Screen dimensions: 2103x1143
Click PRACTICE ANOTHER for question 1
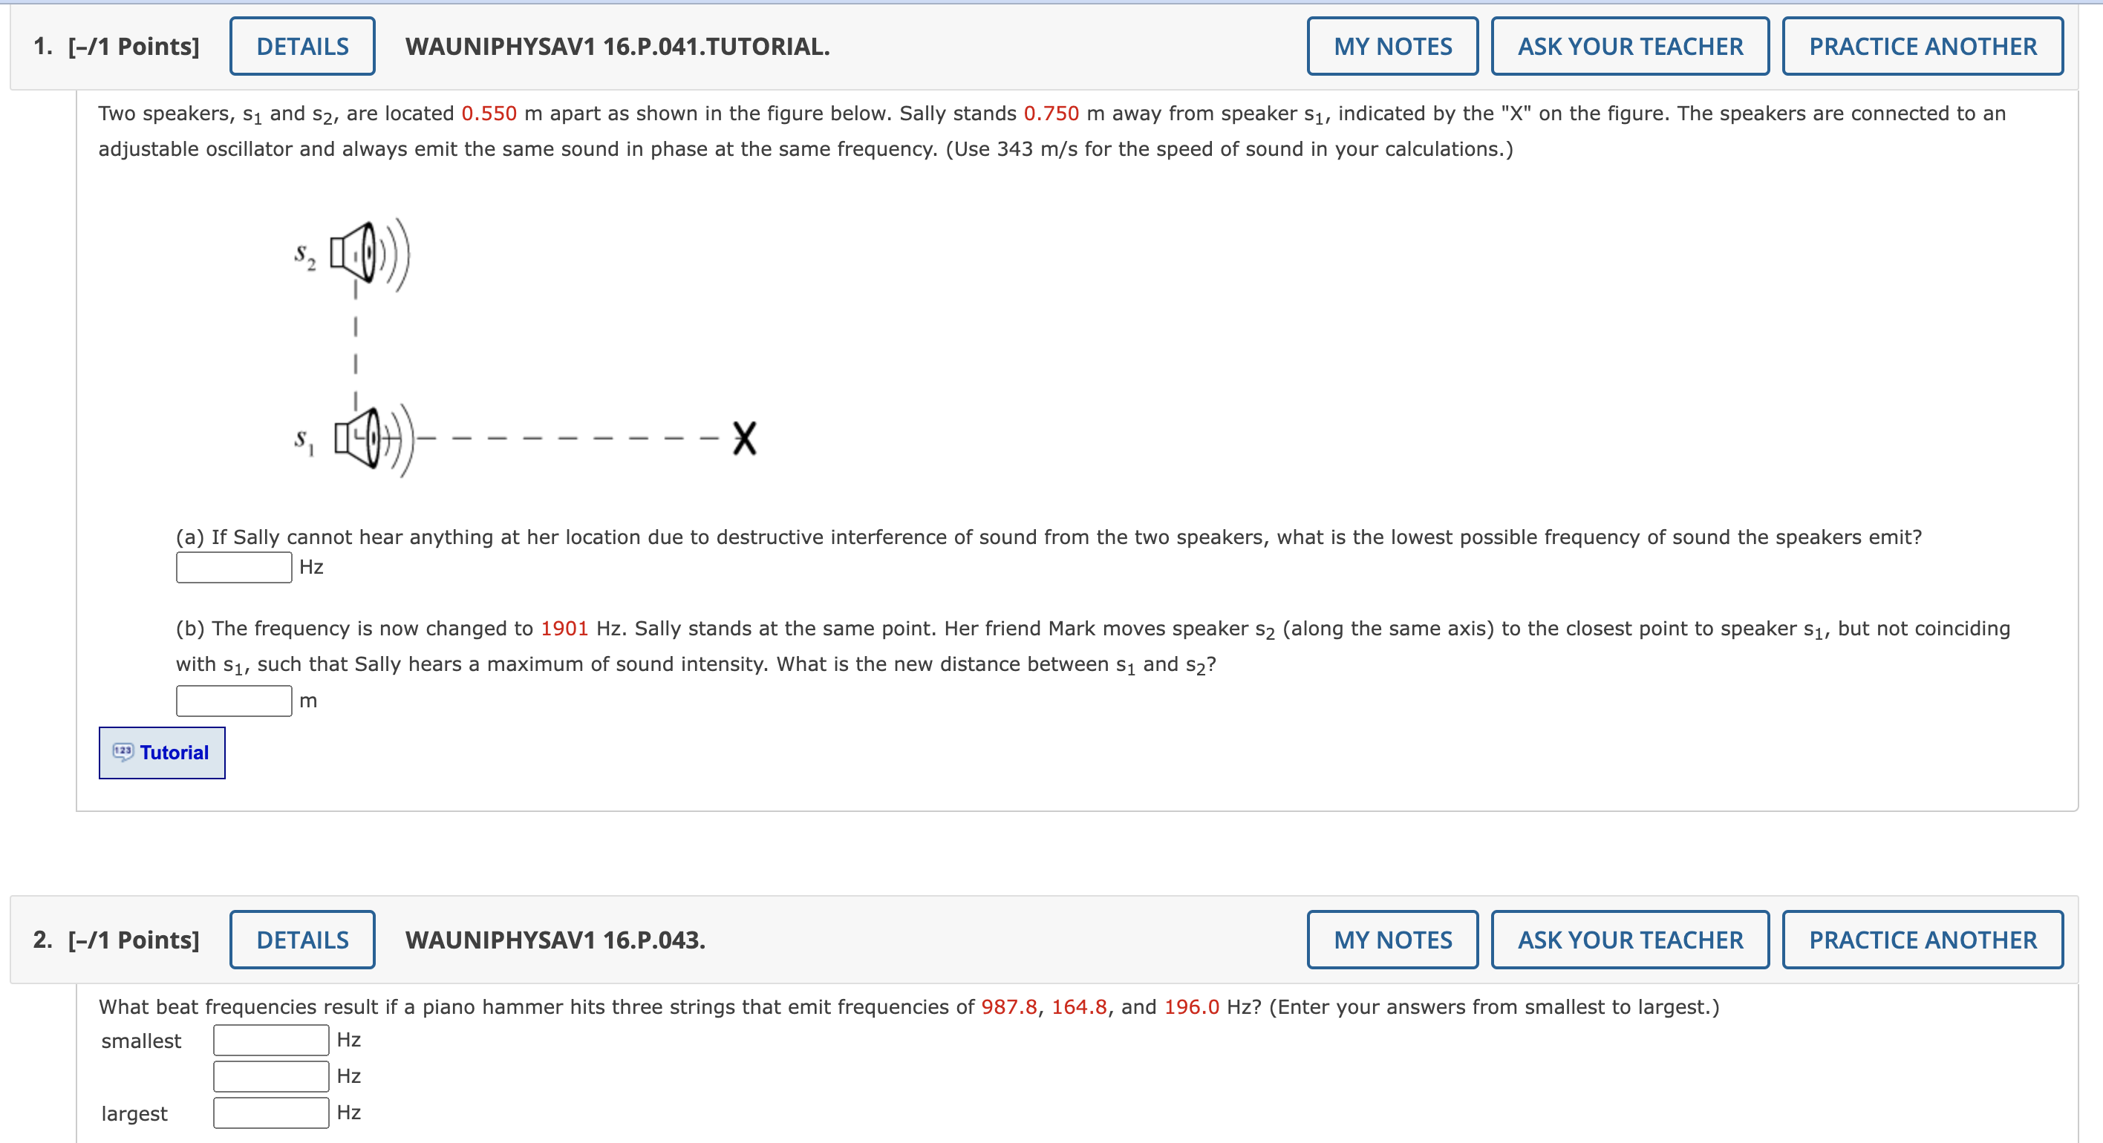[1922, 46]
